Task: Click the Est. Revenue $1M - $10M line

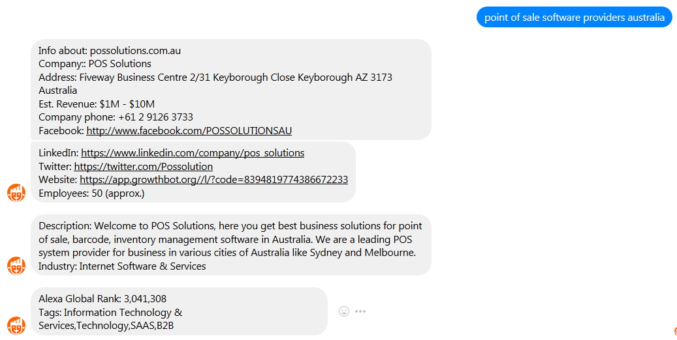Action: click(x=96, y=104)
